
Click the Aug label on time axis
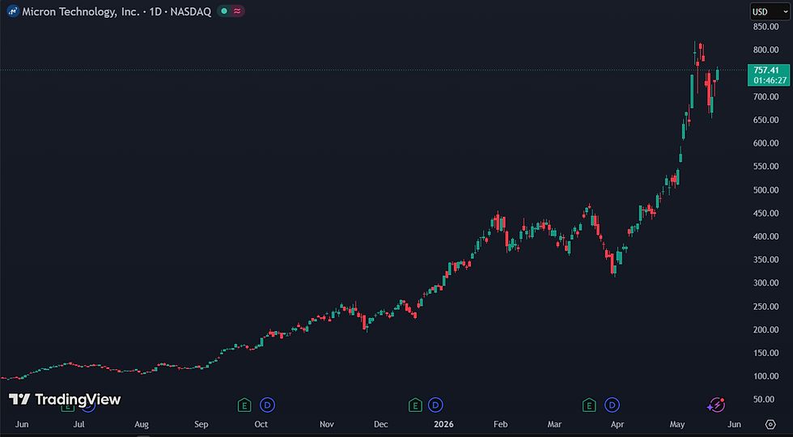coord(142,424)
